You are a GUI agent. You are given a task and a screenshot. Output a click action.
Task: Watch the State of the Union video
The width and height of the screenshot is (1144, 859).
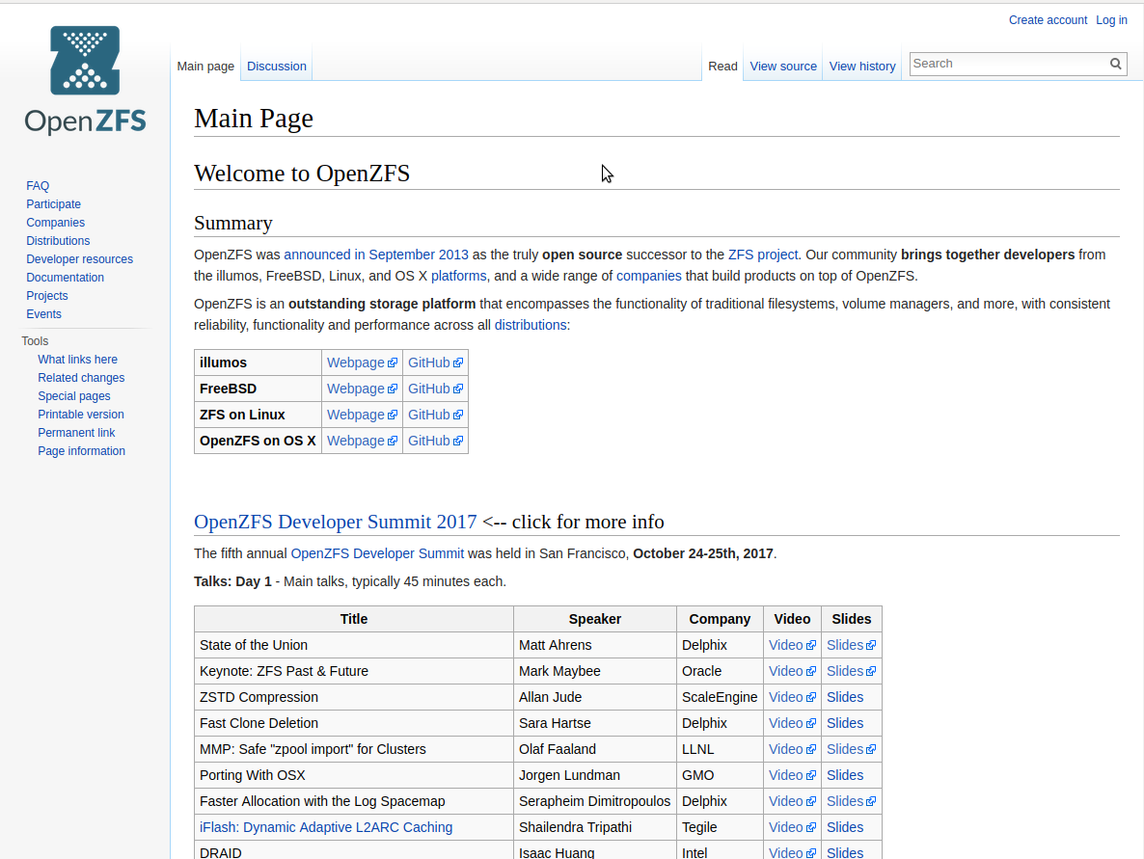[x=792, y=645]
